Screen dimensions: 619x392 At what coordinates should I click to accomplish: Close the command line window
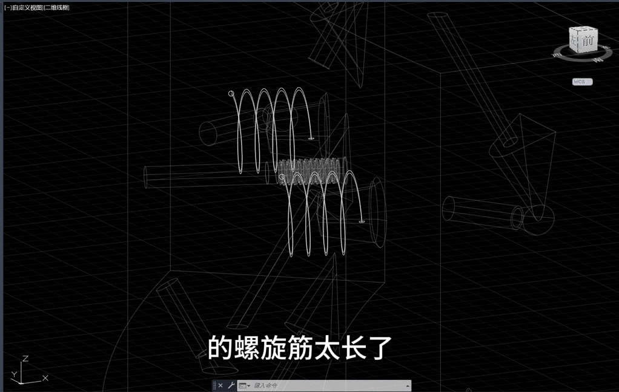(x=220, y=385)
